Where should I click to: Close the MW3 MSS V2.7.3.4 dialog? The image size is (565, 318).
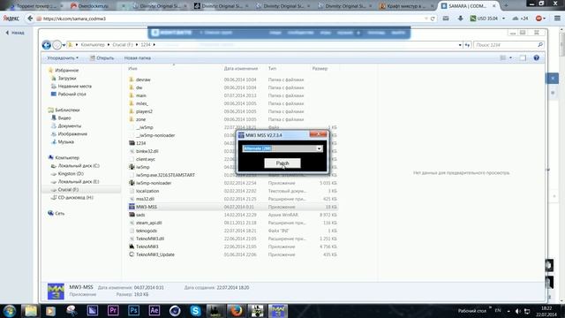(318, 134)
